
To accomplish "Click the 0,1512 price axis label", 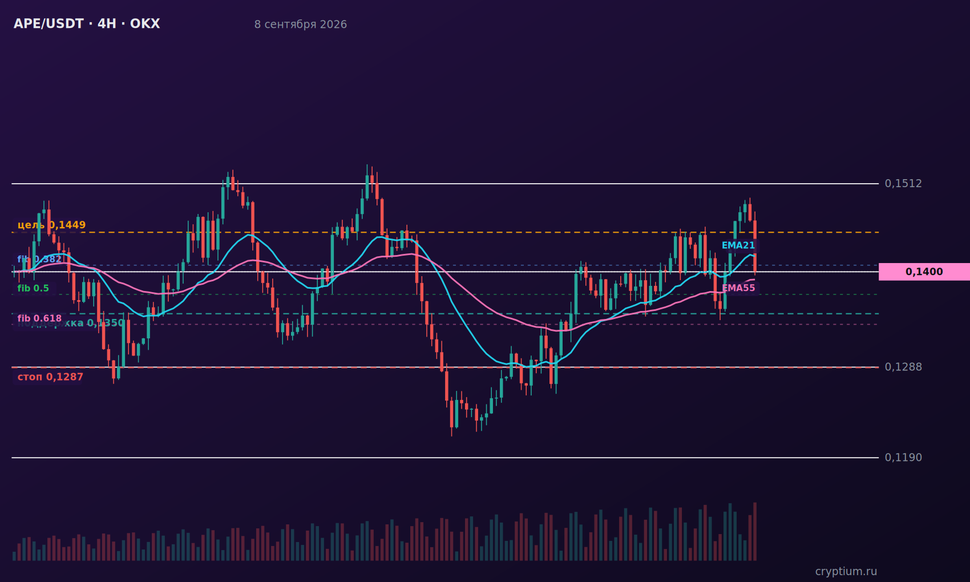I will tap(903, 184).
